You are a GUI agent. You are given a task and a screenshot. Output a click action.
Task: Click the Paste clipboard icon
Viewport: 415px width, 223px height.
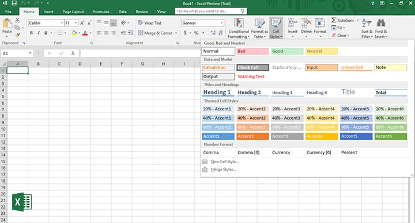[7, 24]
